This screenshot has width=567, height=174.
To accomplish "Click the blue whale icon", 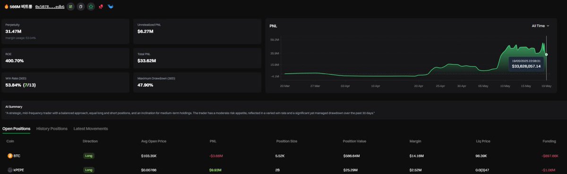I will 111,7.
